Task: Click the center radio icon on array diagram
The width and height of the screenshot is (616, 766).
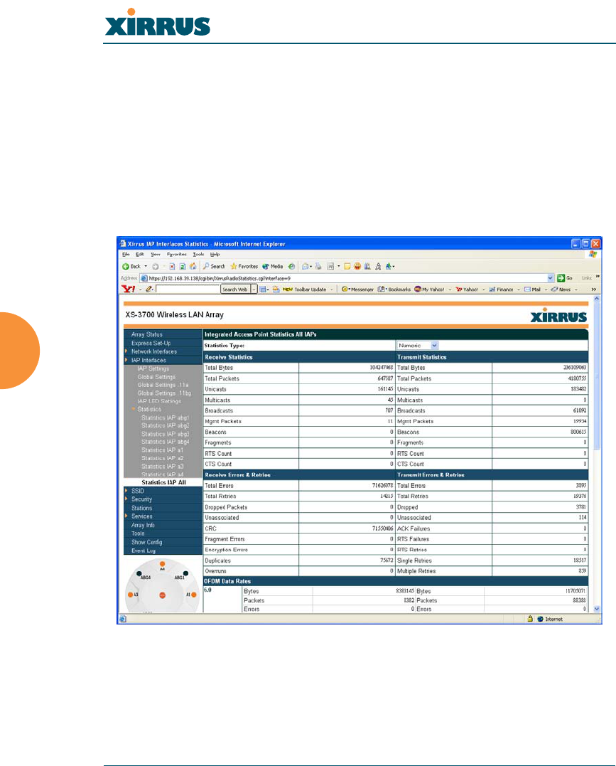Action: (162, 595)
